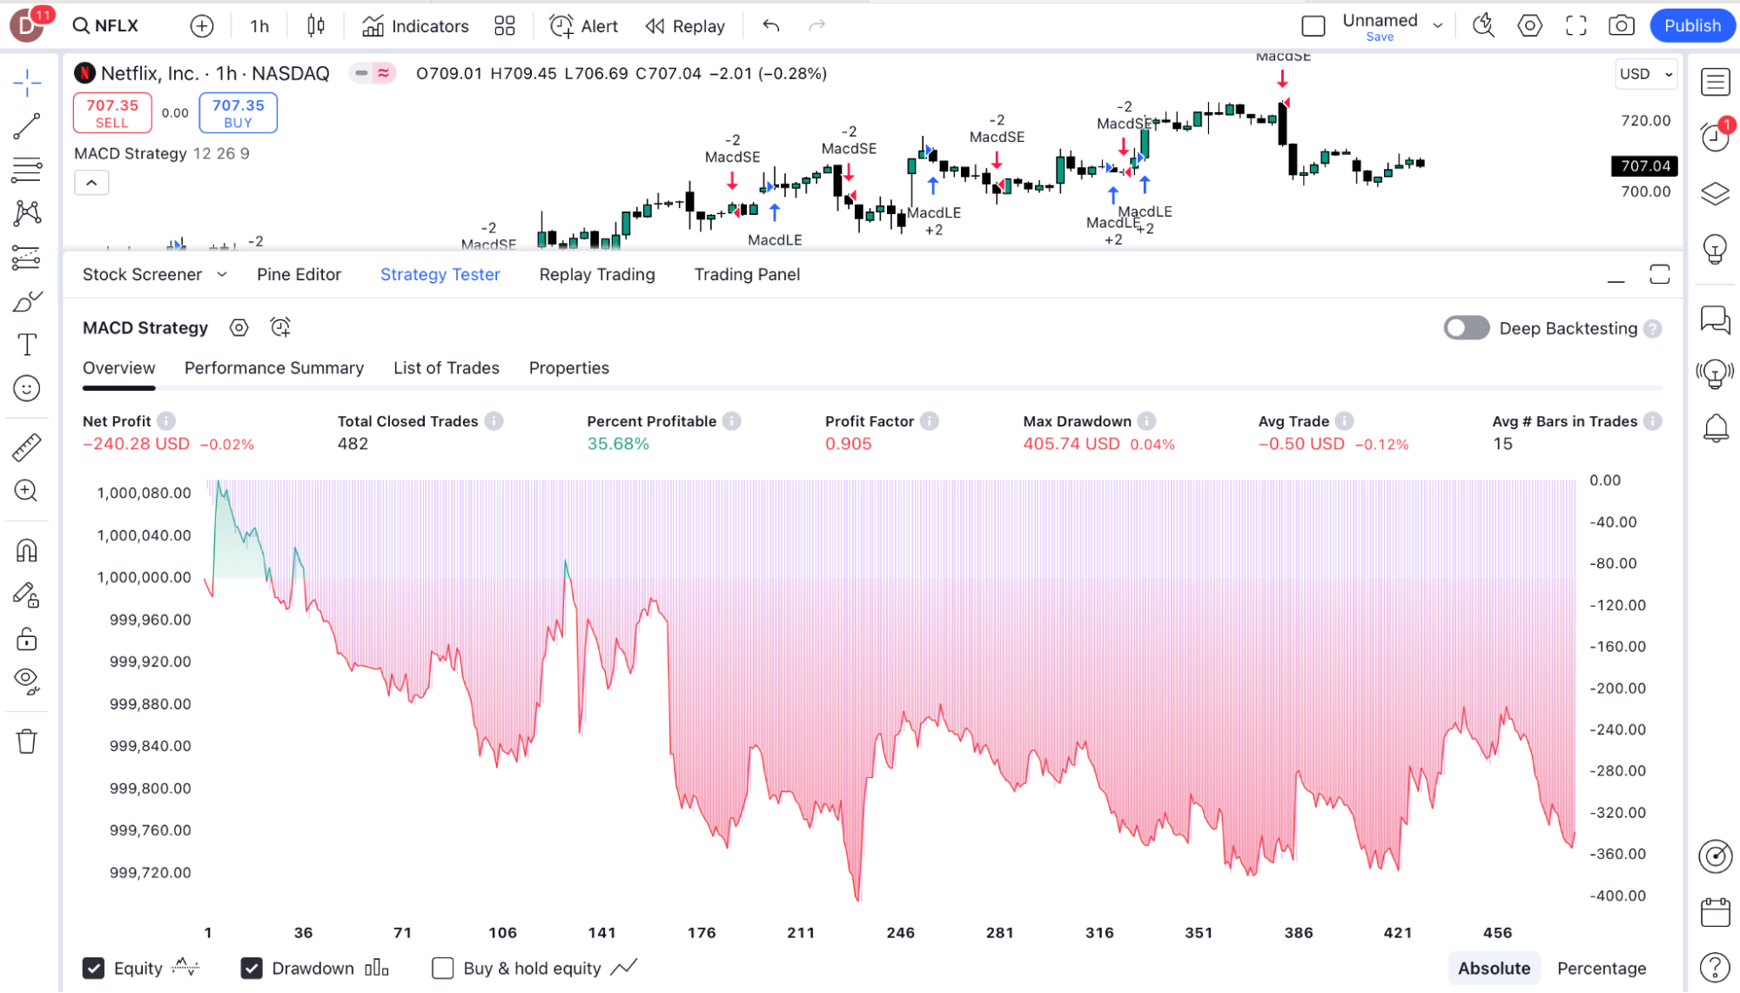Open MACD Strategy settings gear icon
The width and height of the screenshot is (1740, 993).
[x=238, y=328]
